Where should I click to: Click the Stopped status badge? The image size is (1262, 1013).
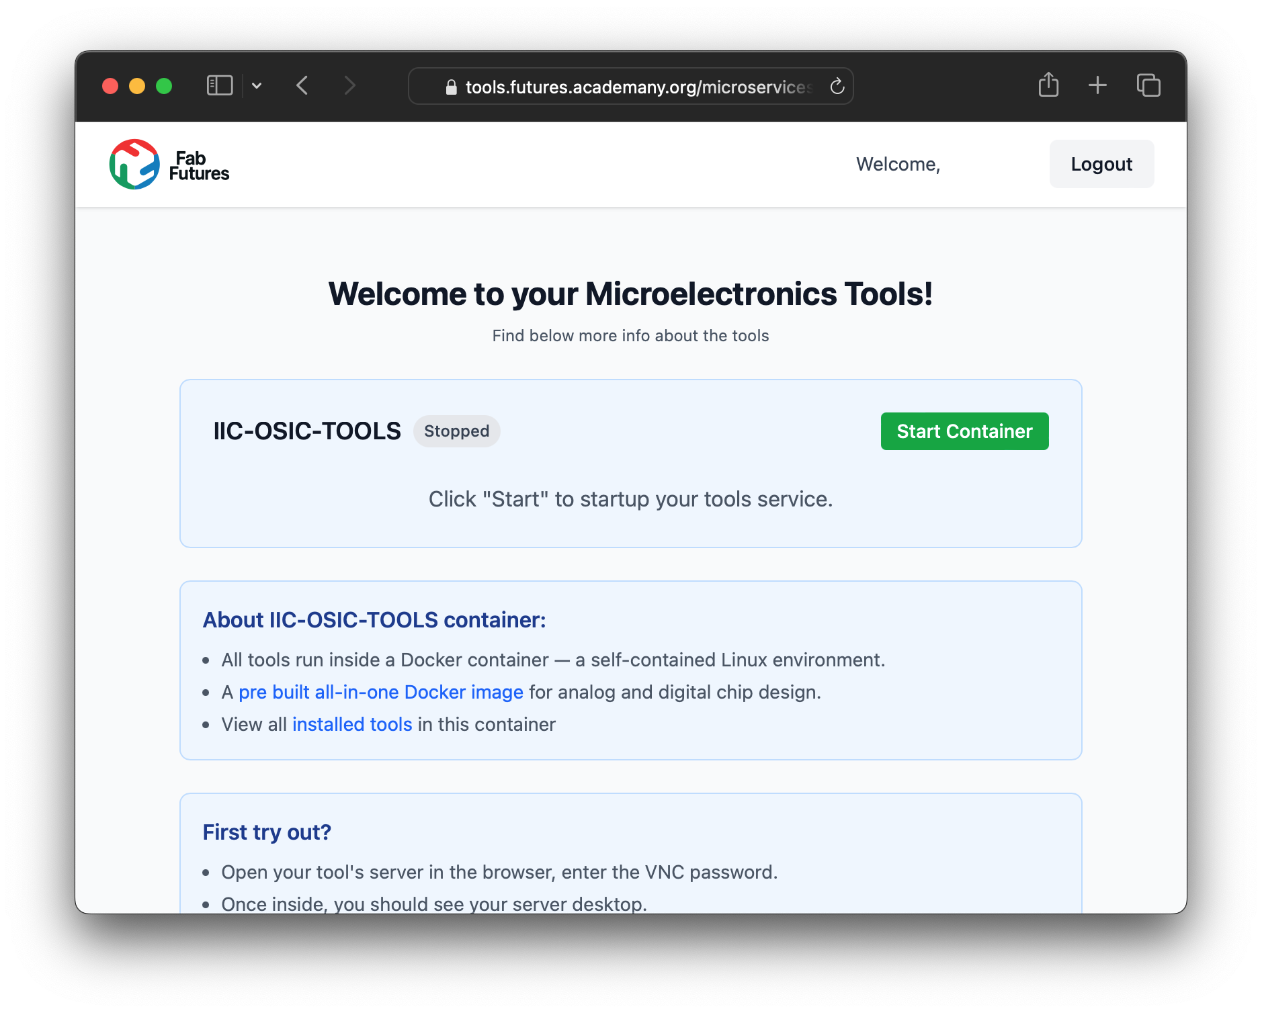pyautogui.click(x=456, y=431)
